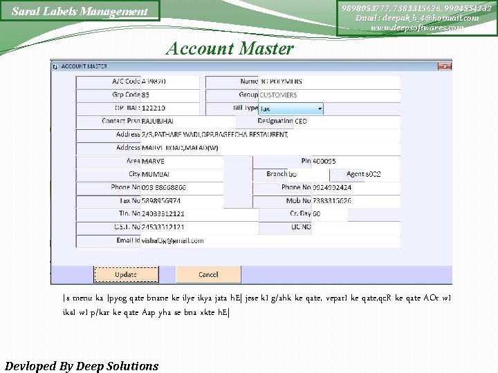Click the Name field BG POLYMERS
Screen dimensions: 498x373
pyautogui.click(x=330, y=82)
